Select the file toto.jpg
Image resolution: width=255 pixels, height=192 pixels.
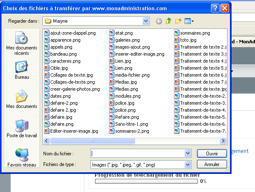188,40
